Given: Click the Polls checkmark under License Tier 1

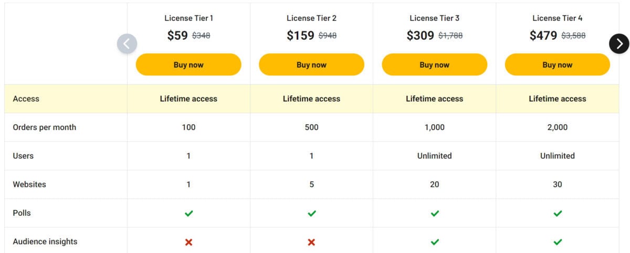Looking at the screenshot, I should [x=188, y=213].
